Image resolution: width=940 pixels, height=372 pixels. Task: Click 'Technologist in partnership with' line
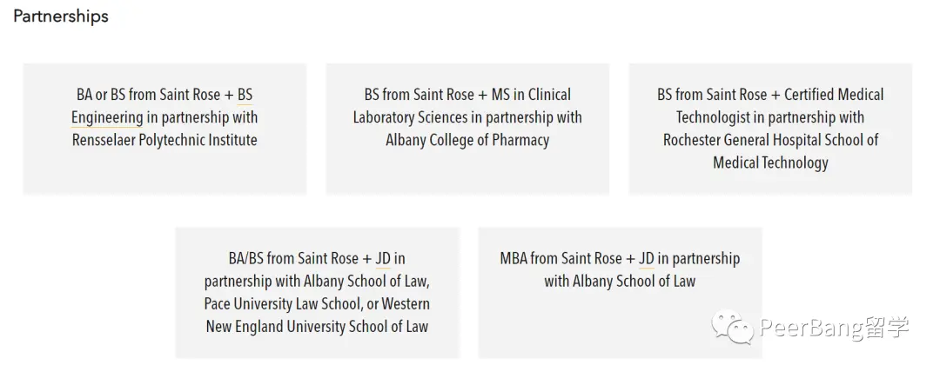(770, 117)
